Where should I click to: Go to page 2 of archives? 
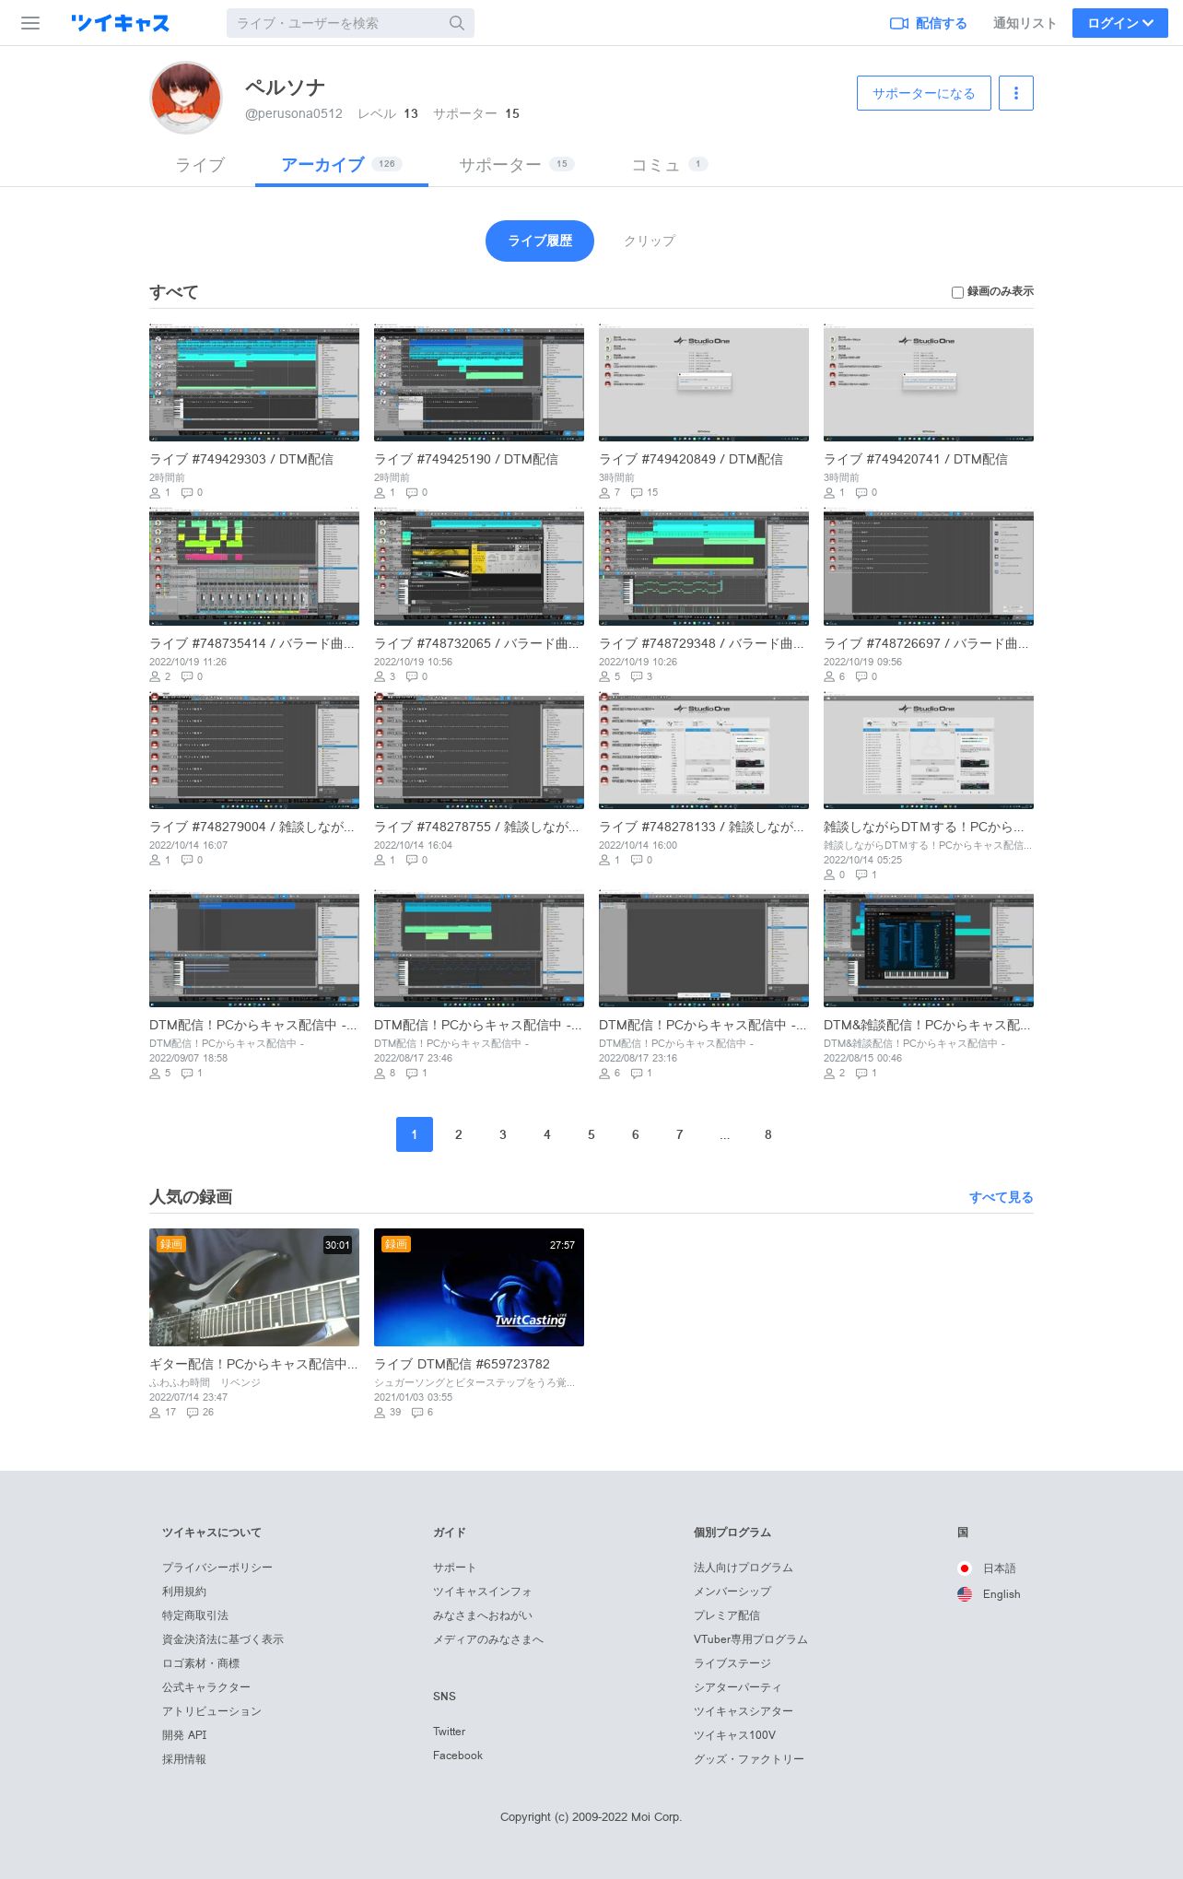tap(459, 1134)
